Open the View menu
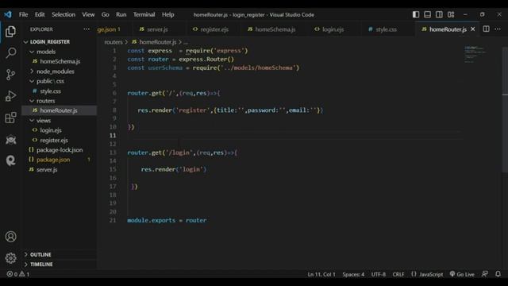This screenshot has width=508, height=286. [x=88, y=14]
